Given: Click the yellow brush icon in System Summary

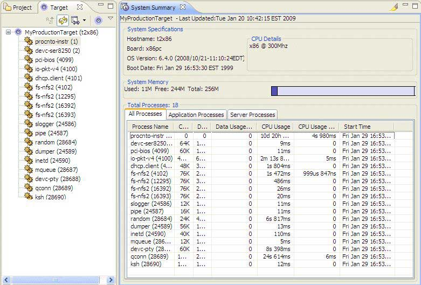Looking at the screenshot, I should (394, 8).
